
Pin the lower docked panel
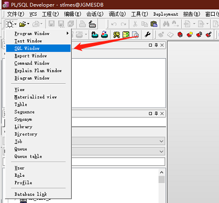[156, 114]
